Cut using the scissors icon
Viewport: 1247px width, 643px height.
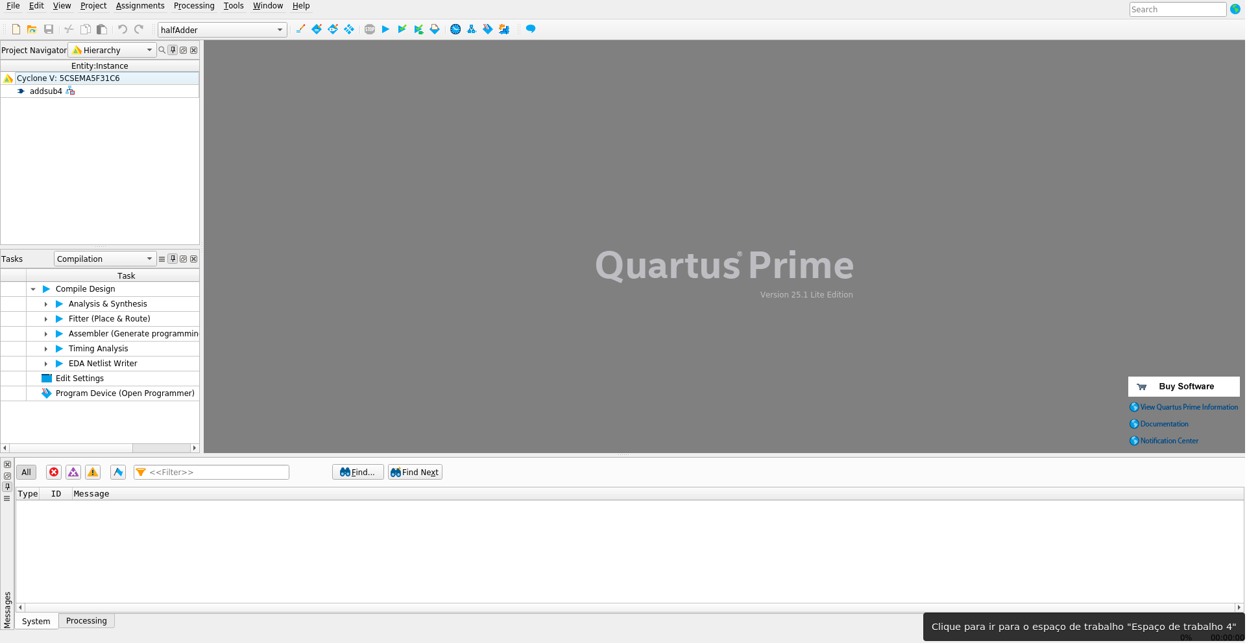pyautogui.click(x=69, y=29)
